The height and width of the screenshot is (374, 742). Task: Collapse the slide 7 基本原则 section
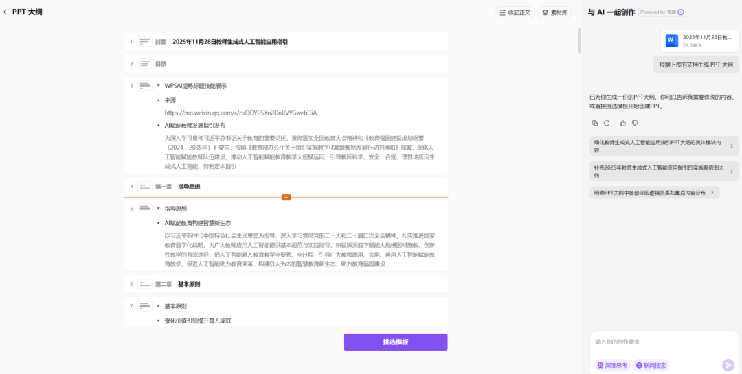click(x=158, y=306)
